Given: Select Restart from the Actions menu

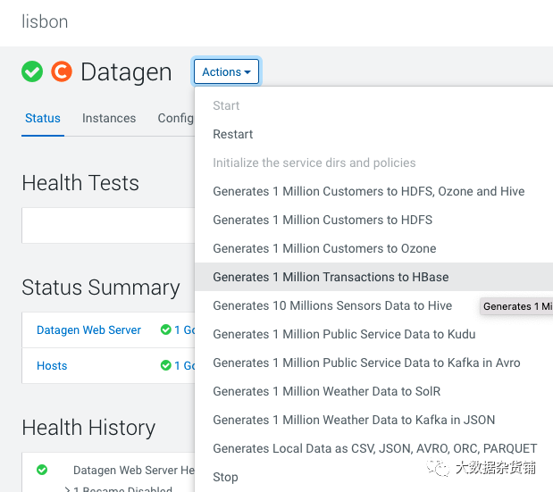Looking at the screenshot, I should coord(233,134).
